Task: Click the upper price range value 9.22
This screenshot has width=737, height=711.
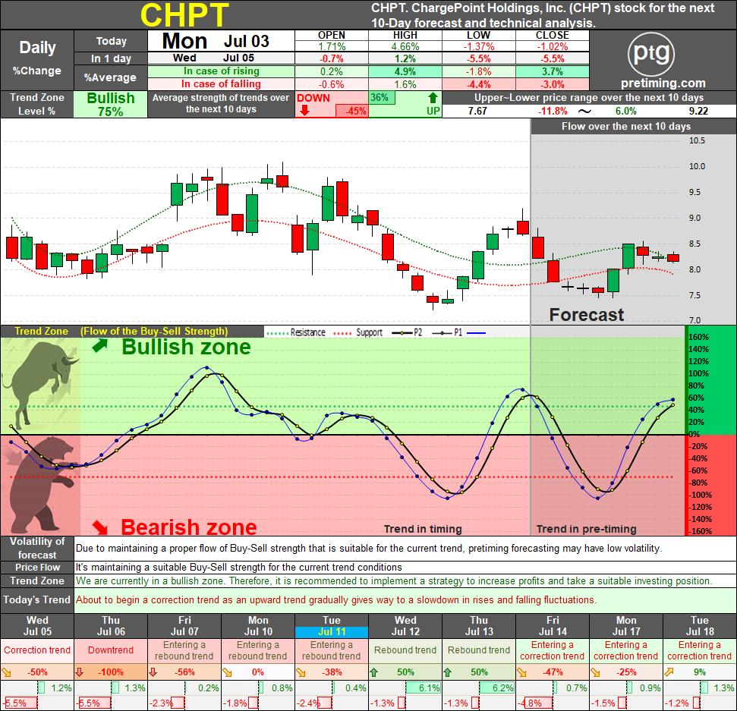Action: [x=698, y=112]
